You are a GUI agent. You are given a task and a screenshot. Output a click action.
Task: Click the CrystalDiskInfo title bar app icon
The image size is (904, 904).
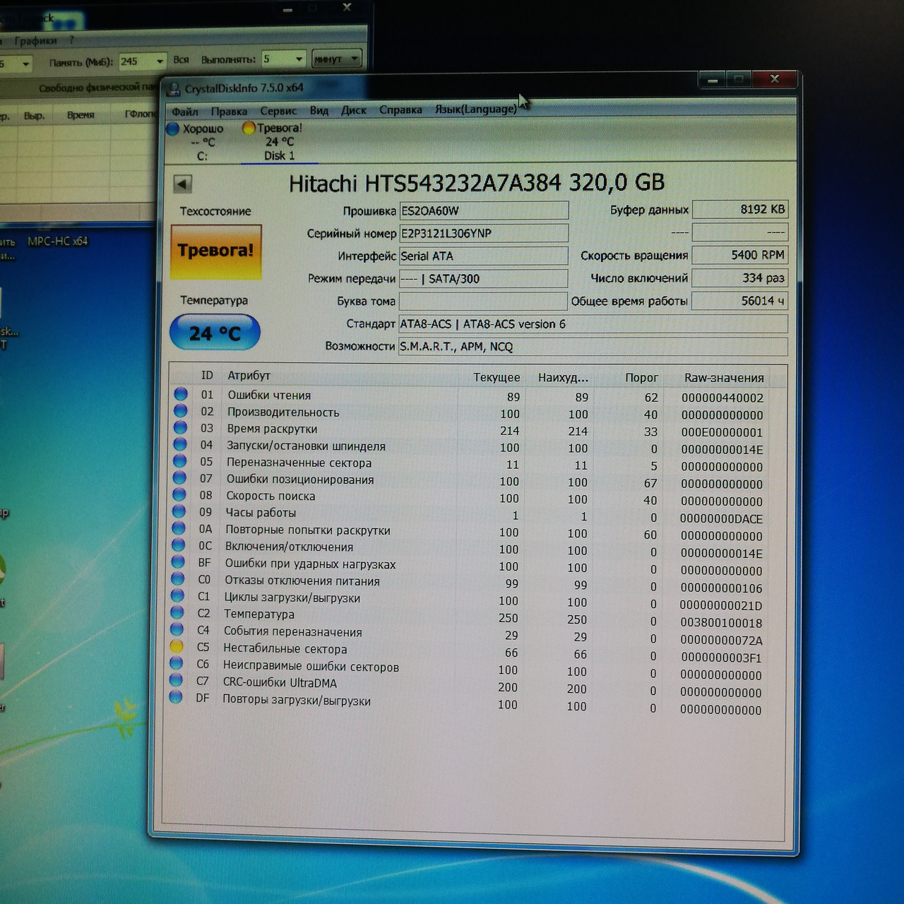[x=173, y=89]
